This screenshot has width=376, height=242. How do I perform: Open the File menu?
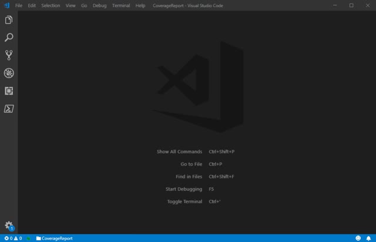[18, 5]
